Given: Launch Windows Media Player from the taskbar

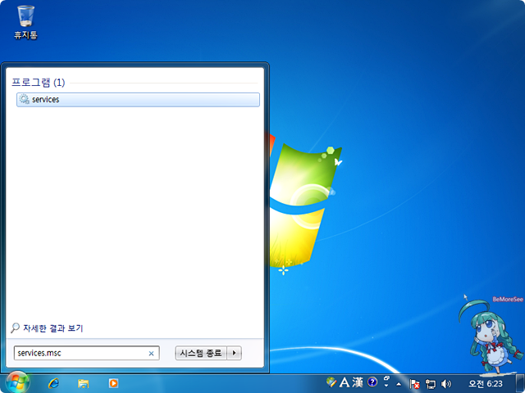Looking at the screenshot, I should click(x=113, y=383).
